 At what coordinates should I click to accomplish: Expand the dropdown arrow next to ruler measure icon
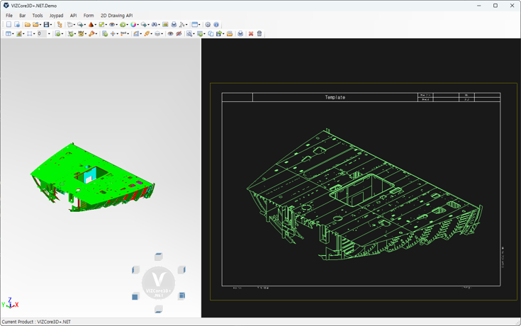point(141,34)
